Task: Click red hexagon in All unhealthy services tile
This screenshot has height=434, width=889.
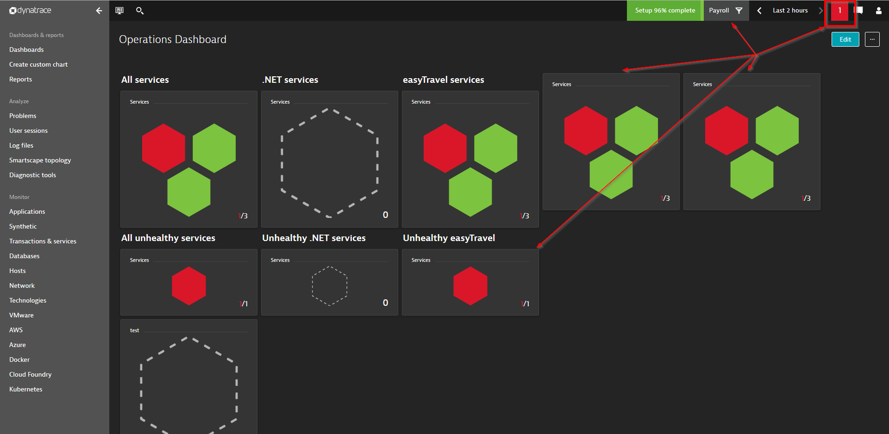Action: click(x=189, y=285)
